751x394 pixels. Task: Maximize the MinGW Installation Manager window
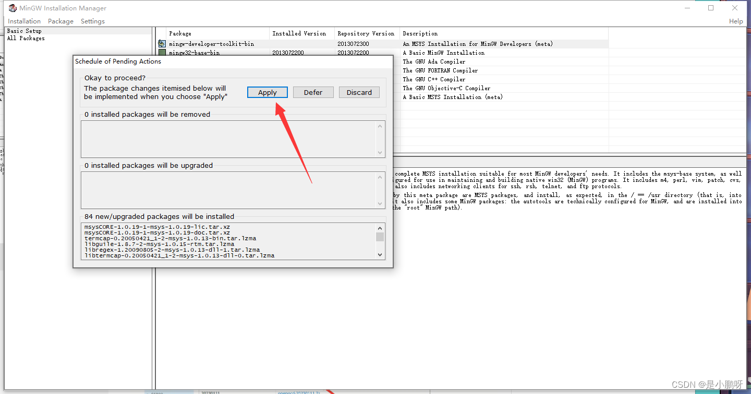[x=711, y=8]
